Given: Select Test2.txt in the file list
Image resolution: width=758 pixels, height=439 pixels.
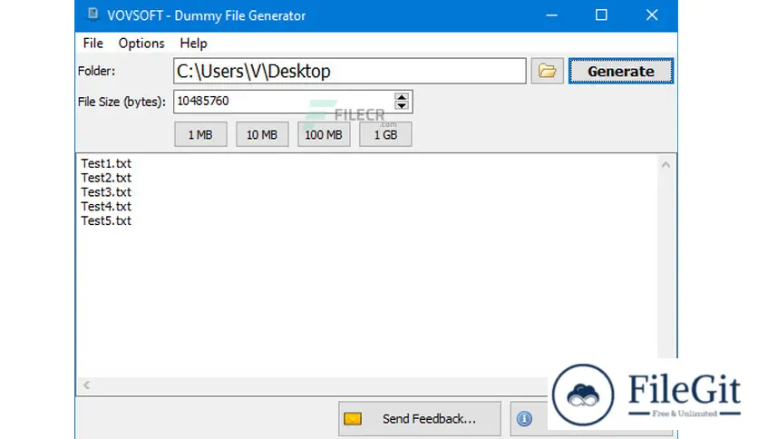Looking at the screenshot, I should [x=106, y=178].
